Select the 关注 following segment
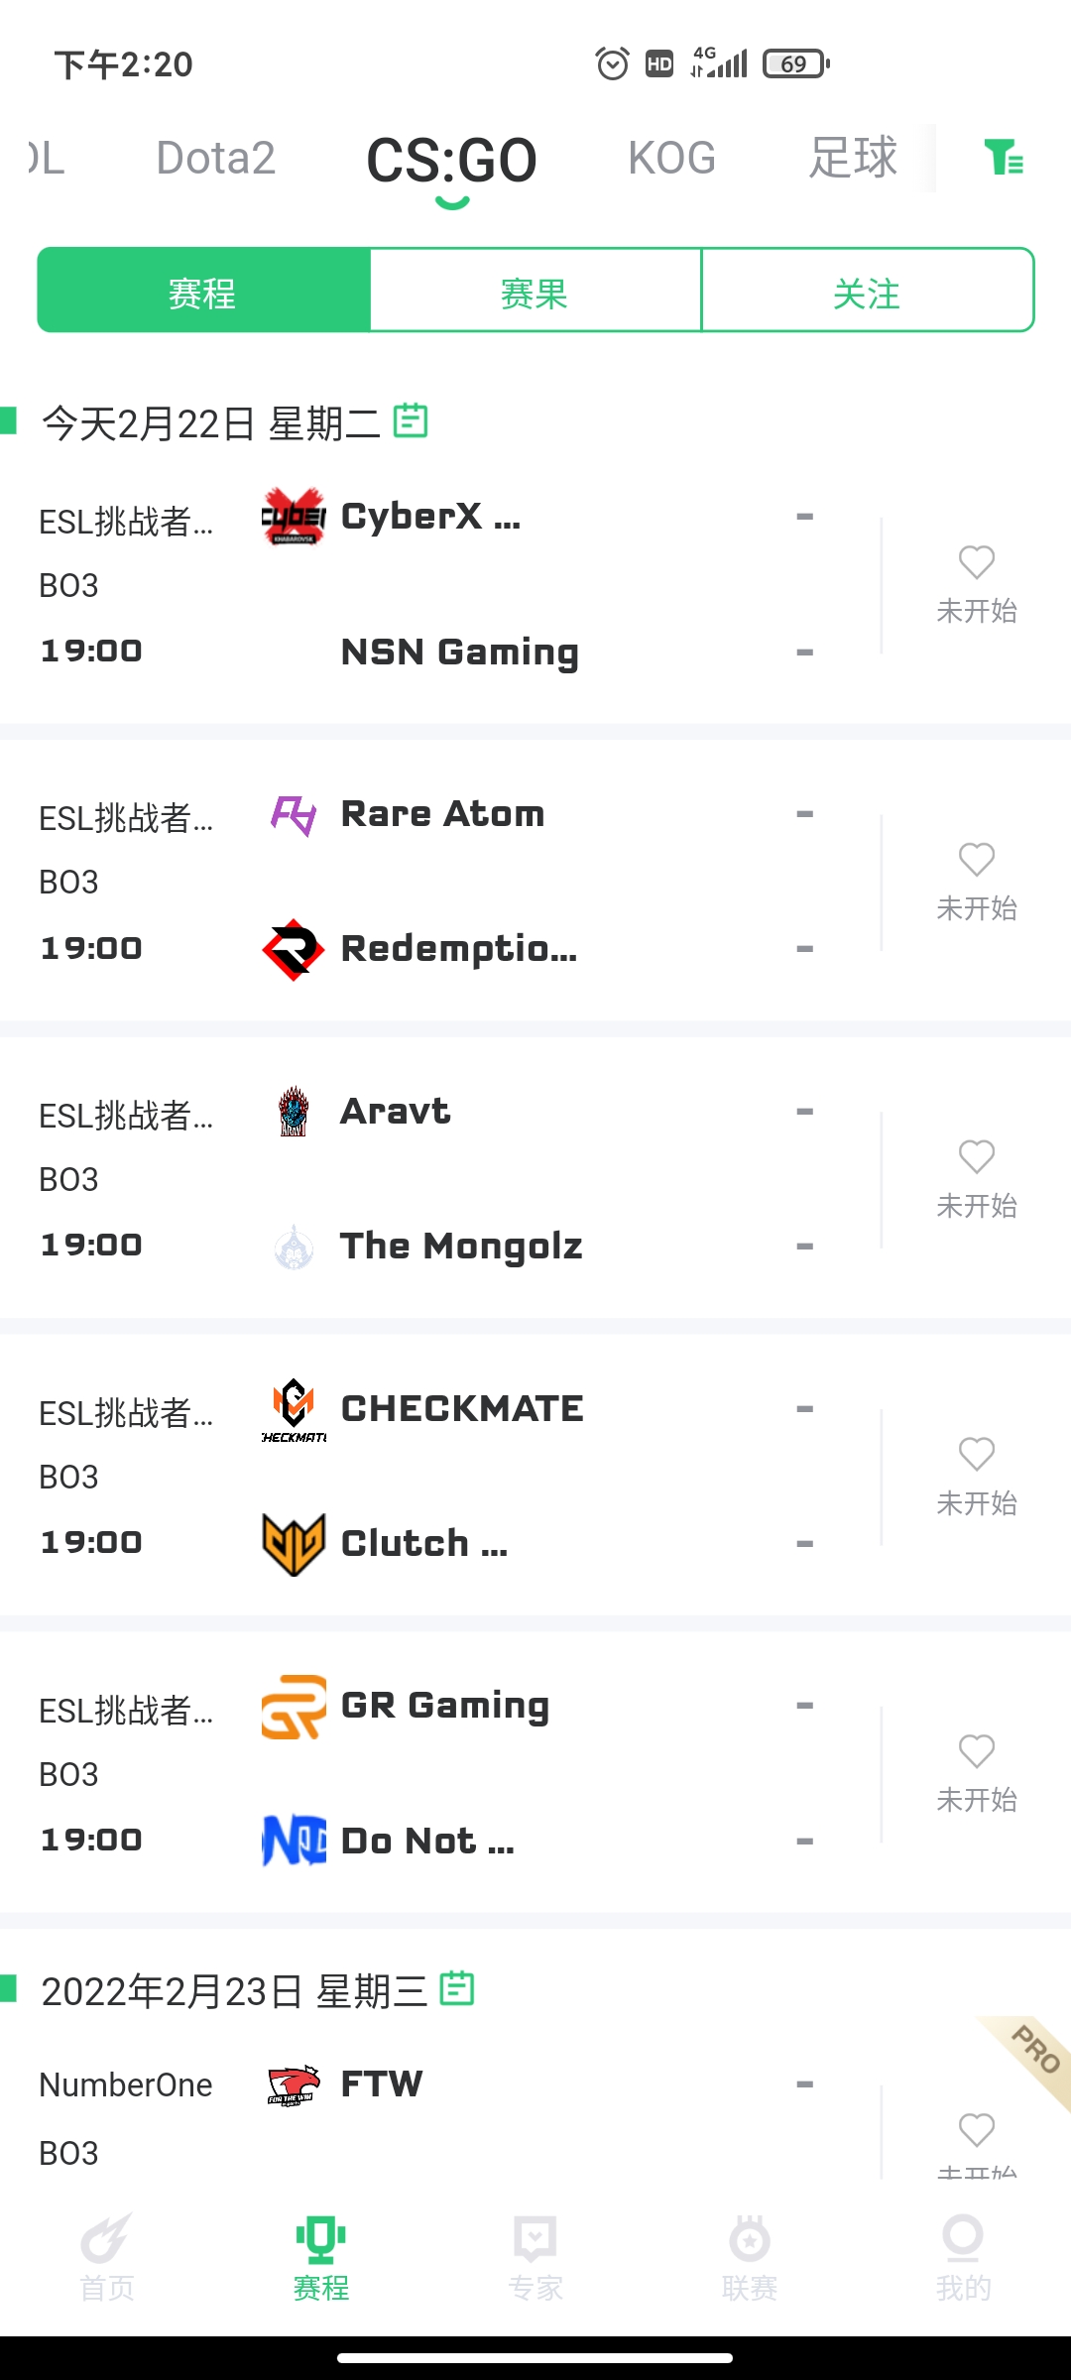Screen dimensions: 1071x2380 point(868,291)
